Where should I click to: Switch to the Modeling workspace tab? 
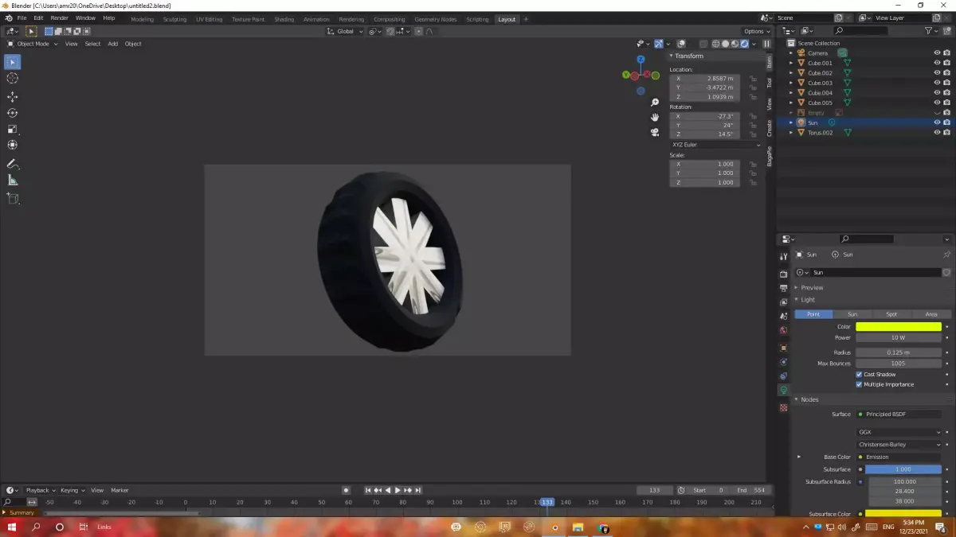click(142, 19)
